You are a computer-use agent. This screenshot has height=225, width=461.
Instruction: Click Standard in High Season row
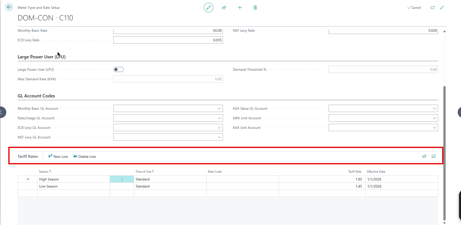click(x=170, y=179)
